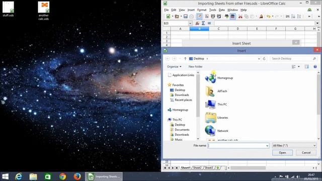Open the recent documents arrow beside Open icon
Viewport: 322px width, 181px height.
(181, 17)
